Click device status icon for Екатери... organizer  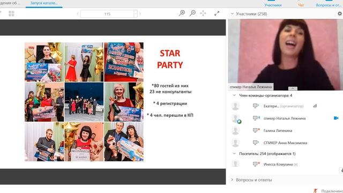point(256,106)
